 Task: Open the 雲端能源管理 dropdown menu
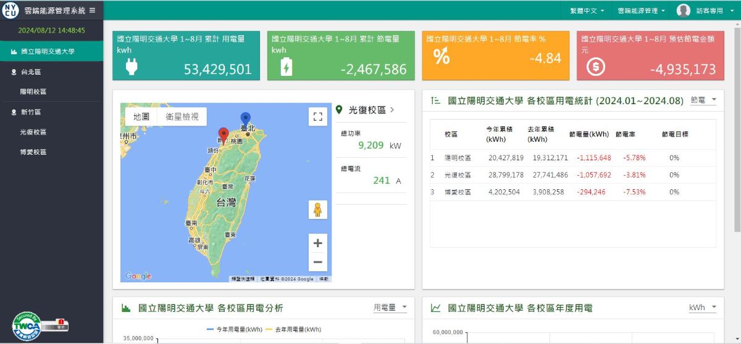point(641,10)
